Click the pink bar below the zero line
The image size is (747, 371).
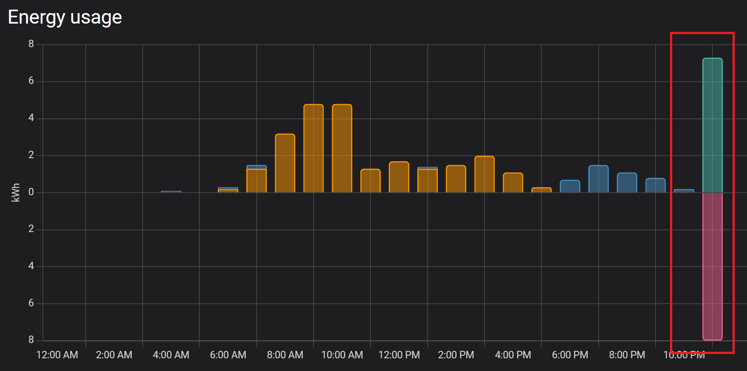(712, 266)
